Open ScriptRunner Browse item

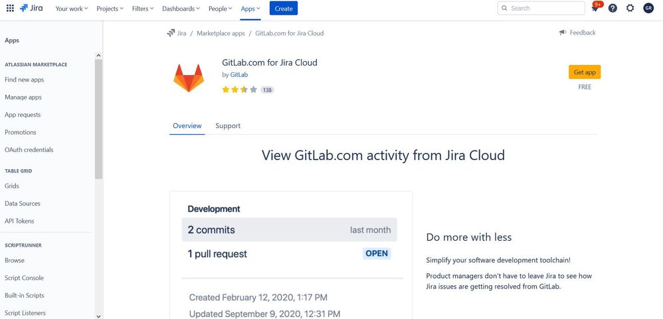[15, 261]
